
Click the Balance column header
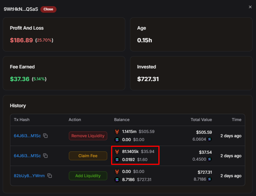(x=122, y=120)
